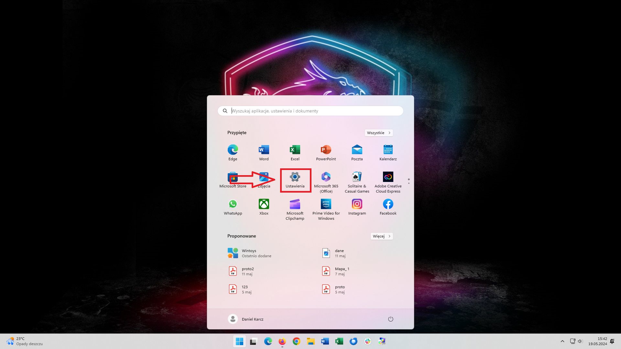Viewport: 621px width, 349px height.
Task: Open Thunderbird from the taskbar
Action: [x=353, y=342]
